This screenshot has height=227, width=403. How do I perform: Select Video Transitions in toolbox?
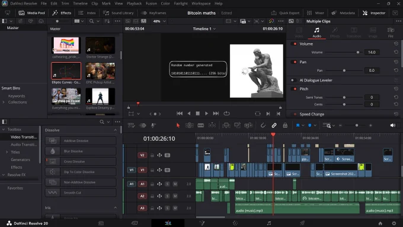pyautogui.click(x=24, y=138)
